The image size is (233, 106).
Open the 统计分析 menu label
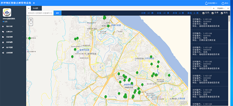click(9, 26)
